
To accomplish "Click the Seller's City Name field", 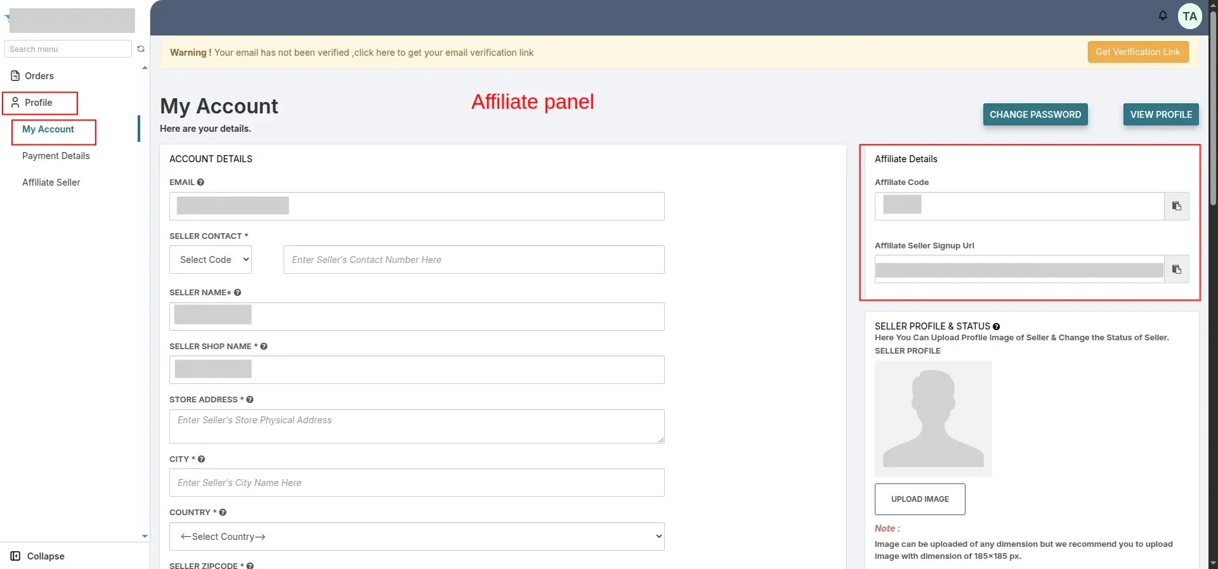I will coord(417,483).
